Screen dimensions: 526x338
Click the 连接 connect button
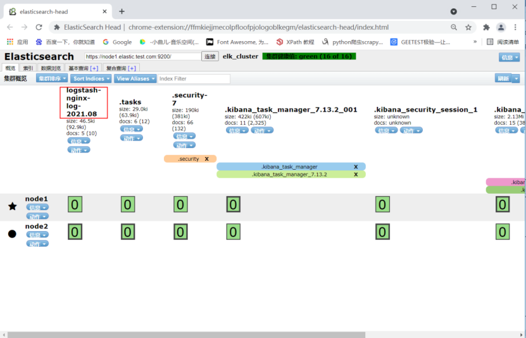tap(210, 56)
